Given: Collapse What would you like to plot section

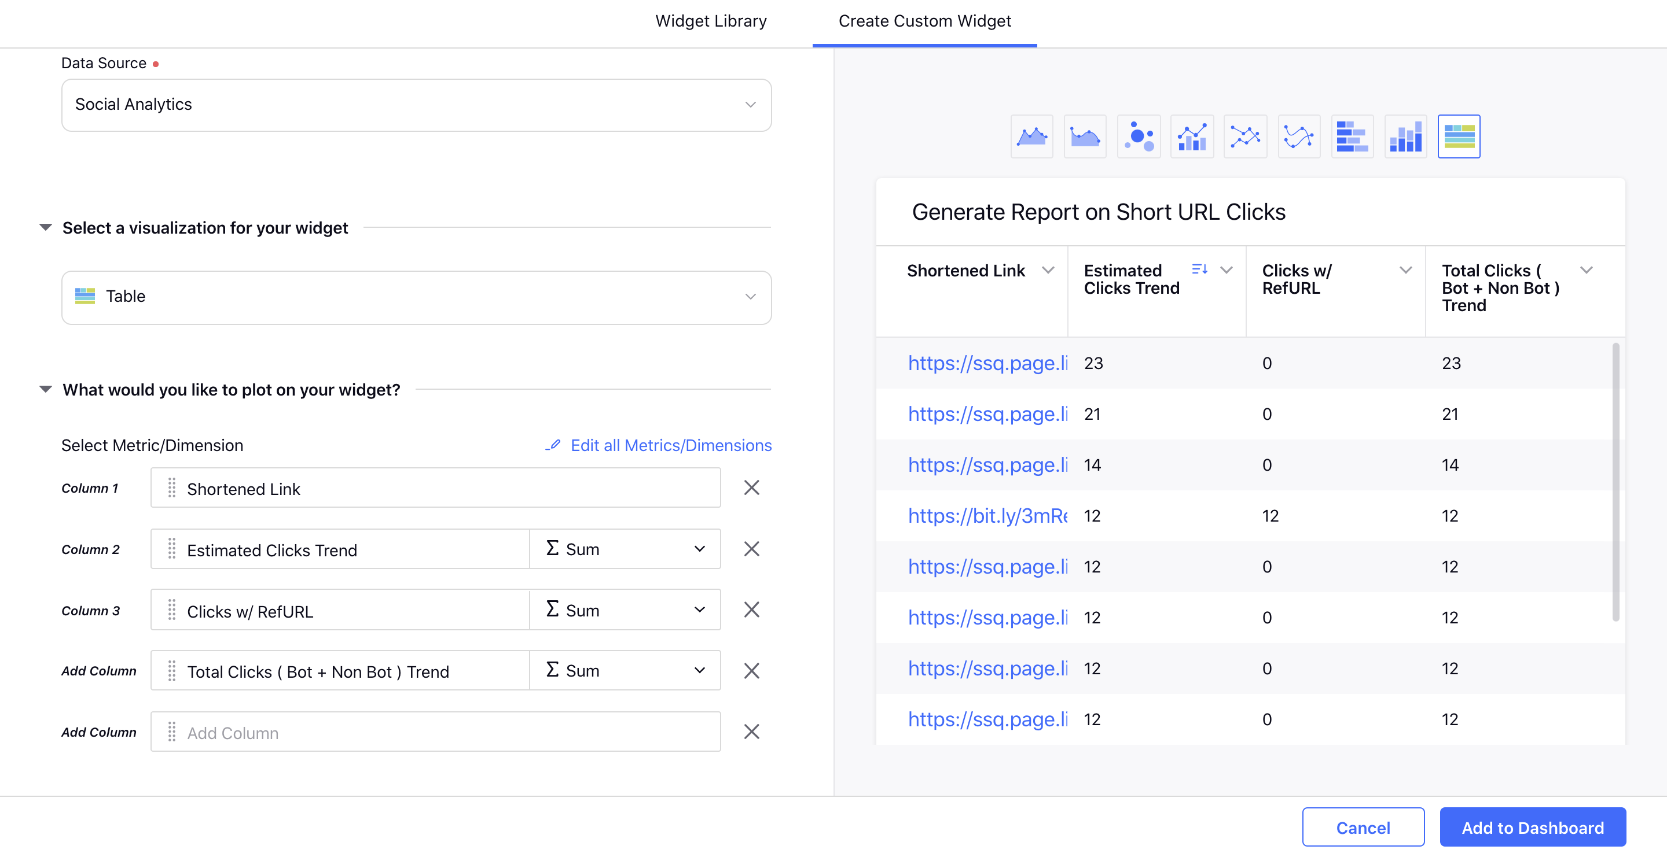Looking at the screenshot, I should pyautogui.click(x=45, y=390).
